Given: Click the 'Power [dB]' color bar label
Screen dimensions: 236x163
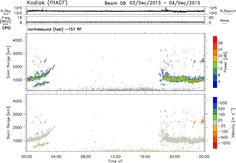Looking at the screenshot, I should [225, 62].
